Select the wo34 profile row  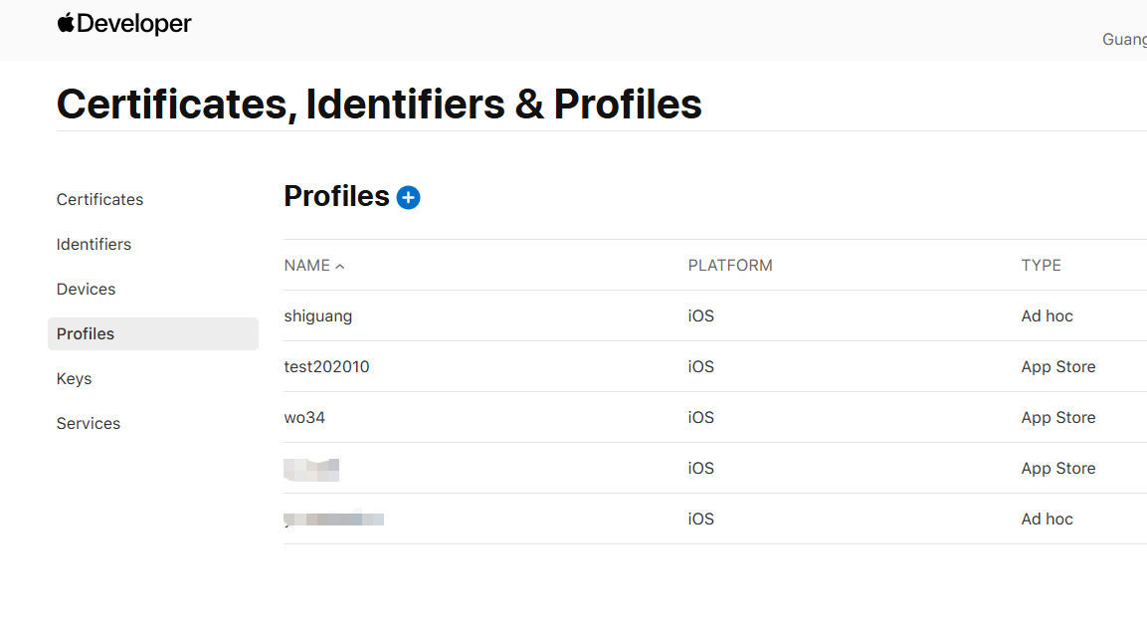304,418
